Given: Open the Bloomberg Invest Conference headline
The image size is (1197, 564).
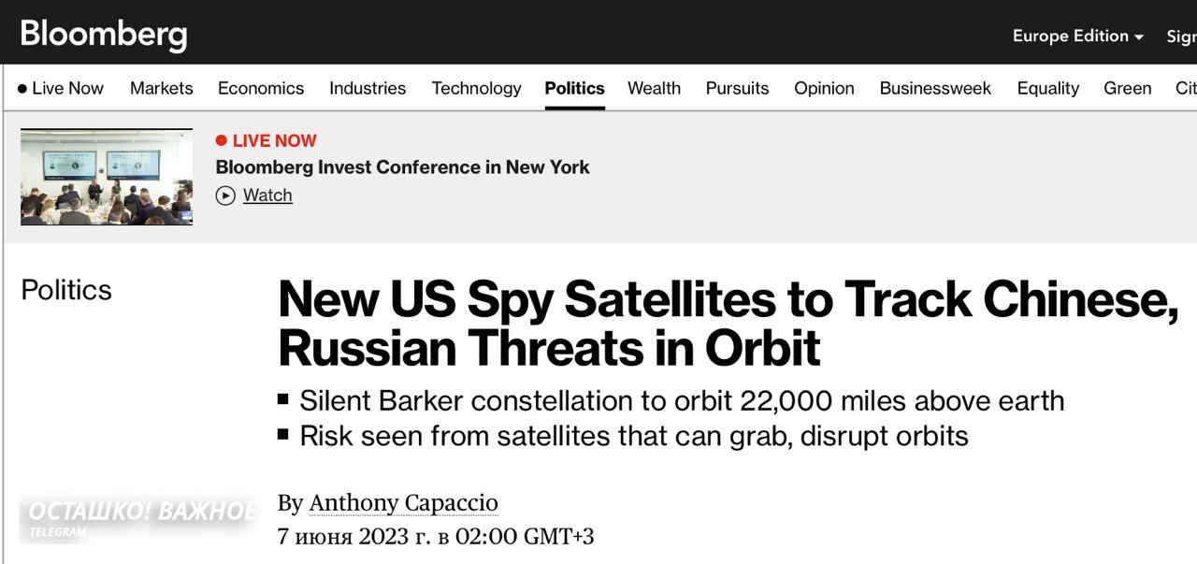Looking at the screenshot, I should point(402,167).
